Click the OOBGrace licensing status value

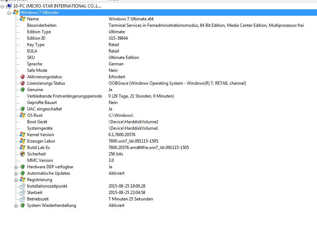177,83
